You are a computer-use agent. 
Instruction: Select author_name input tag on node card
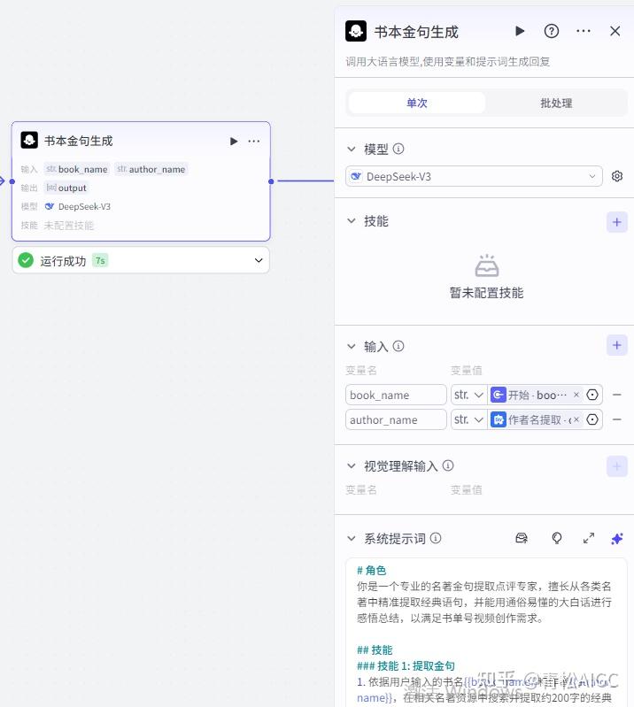pos(151,169)
